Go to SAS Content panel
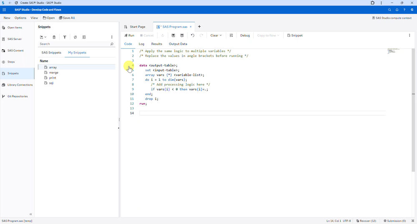Image resolution: width=417 pixels, height=224 pixels. pyautogui.click(x=17, y=50)
